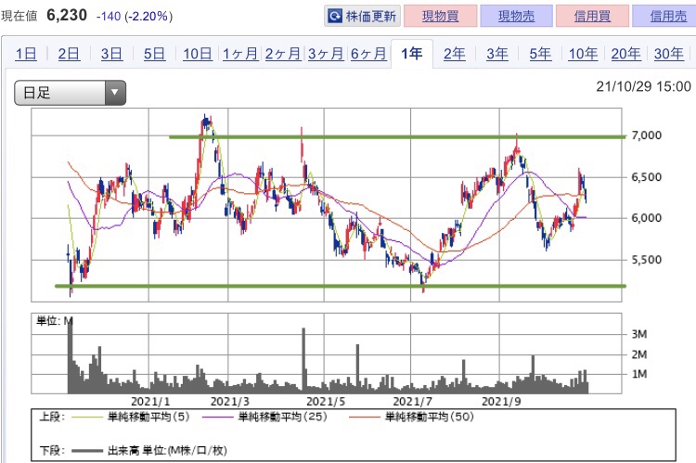Switch chart to 2日 period
The image size is (696, 463).
pos(69,54)
